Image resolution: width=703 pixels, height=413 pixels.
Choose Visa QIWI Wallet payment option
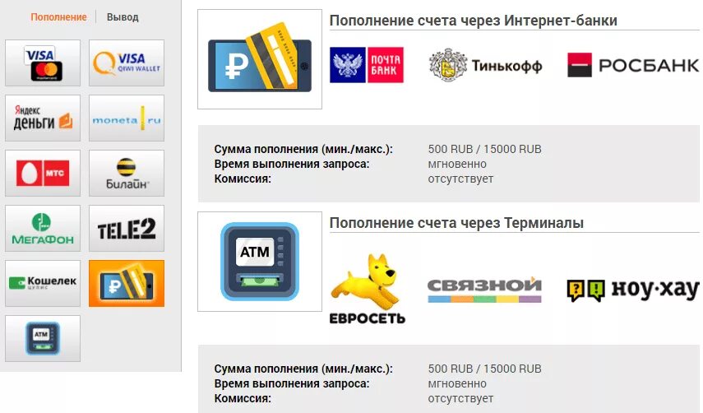click(x=127, y=63)
